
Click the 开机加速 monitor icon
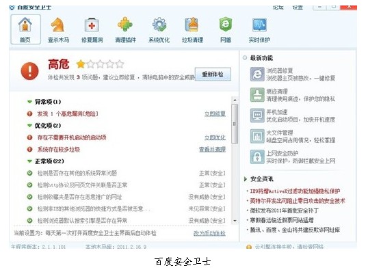pyautogui.click(x=257, y=116)
